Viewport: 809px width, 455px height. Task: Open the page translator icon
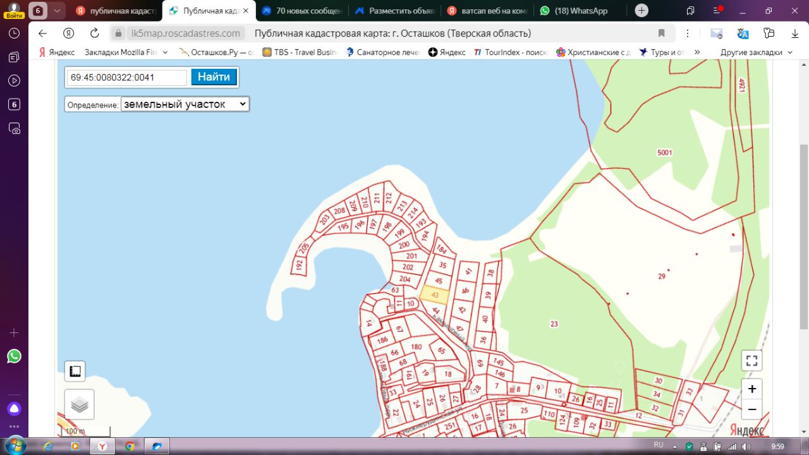tap(743, 33)
